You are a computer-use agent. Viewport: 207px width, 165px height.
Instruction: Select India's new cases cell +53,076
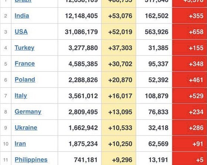point(119,16)
